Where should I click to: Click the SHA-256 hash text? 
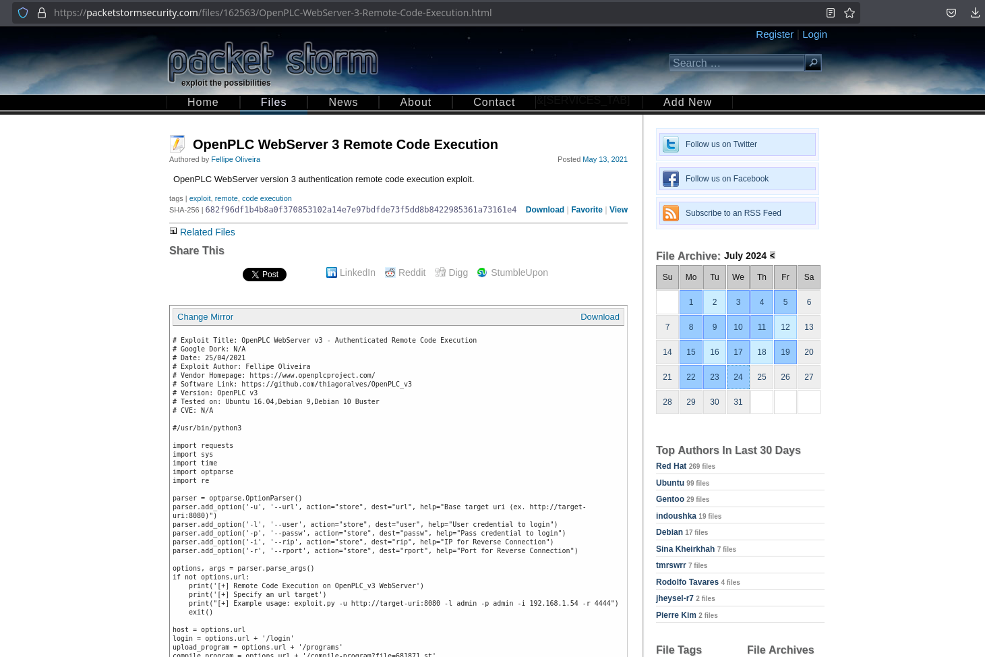click(361, 210)
